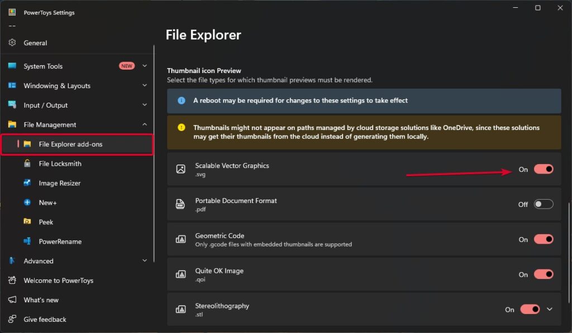This screenshot has height=333, width=572.
Task: Click the File Explorer page title
Action: click(x=203, y=35)
